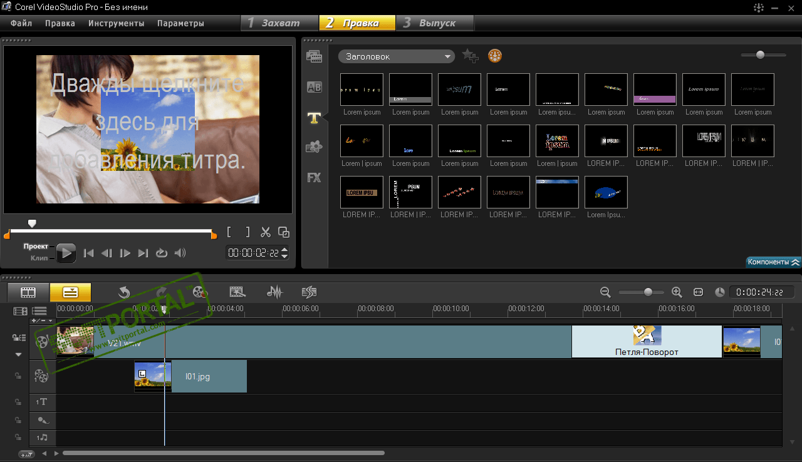This screenshot has height=462, width=802.
Task: Step back one frame
Action: 107,253
